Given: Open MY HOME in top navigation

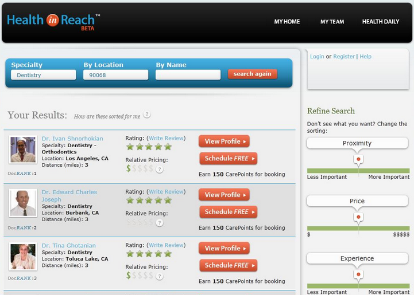Looking at the screenshot, I should (x=287, y=22).
